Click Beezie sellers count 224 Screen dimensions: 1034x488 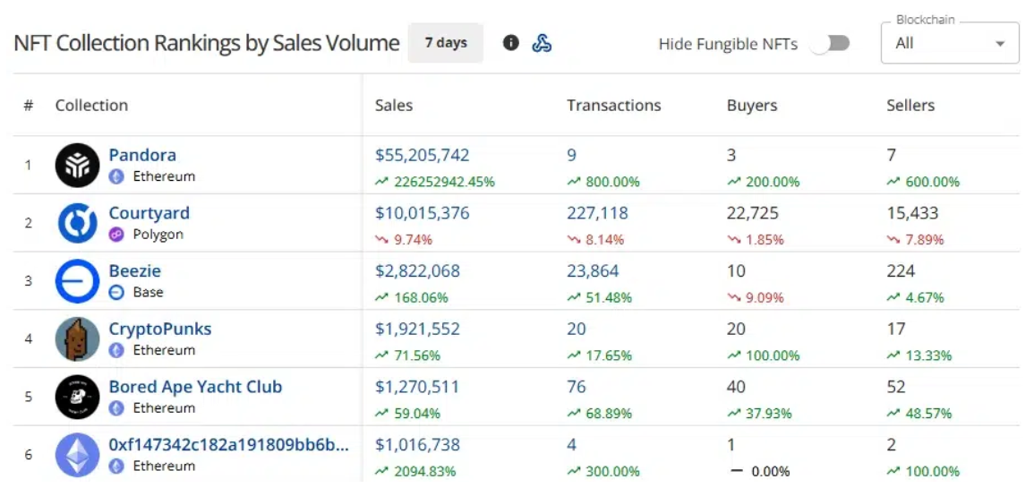click(901, 271)
